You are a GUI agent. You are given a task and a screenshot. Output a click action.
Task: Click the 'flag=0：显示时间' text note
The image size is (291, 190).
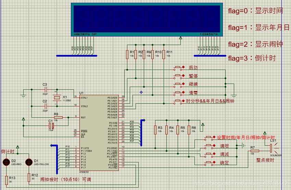pyautogui.click(x=255, y=11)
